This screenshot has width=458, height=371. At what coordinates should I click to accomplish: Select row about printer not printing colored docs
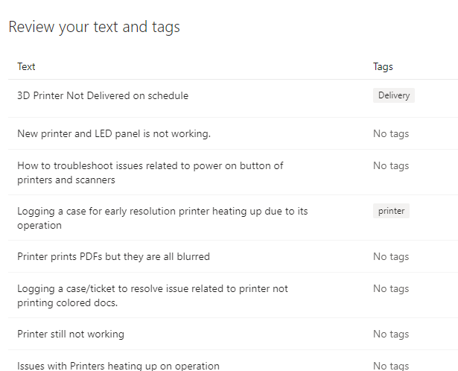(233, 295)
